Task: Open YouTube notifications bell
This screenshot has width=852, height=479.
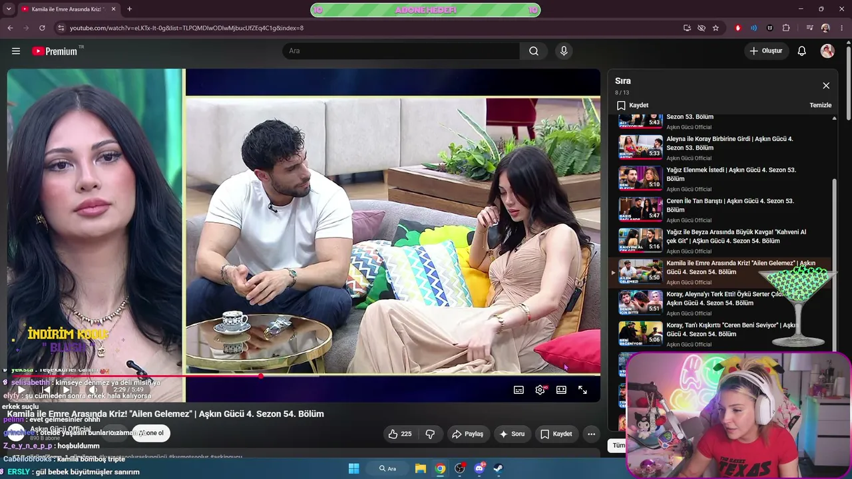Action: point(802,51)
